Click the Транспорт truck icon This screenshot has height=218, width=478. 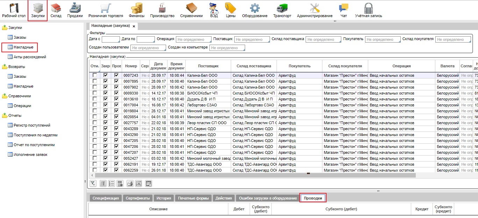(x=282, y=10)
